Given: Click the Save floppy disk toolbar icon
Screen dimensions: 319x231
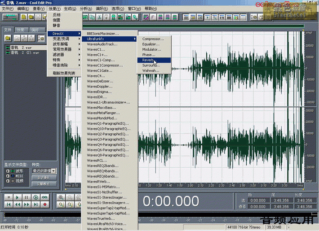Looking at the screenshot, I should coord(38,17).
